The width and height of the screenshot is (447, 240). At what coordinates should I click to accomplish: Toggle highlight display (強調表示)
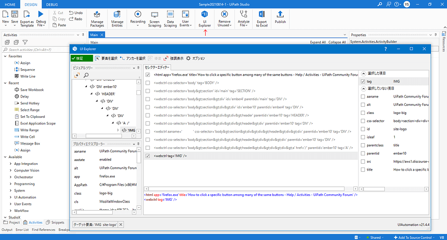point(174,58)
